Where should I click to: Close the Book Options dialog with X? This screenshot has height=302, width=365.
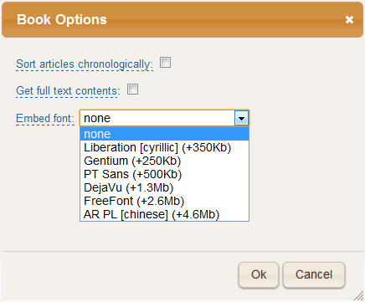(x=349, y=20)
